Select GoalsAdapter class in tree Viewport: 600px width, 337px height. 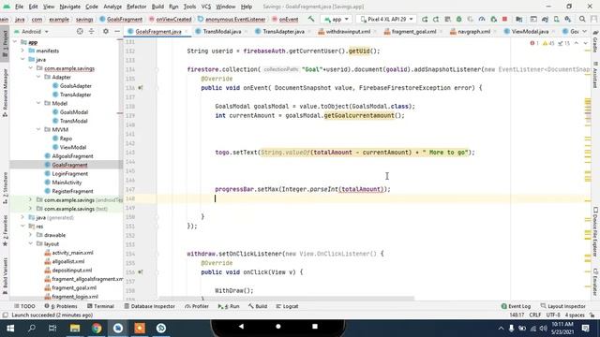click(75, 86)
